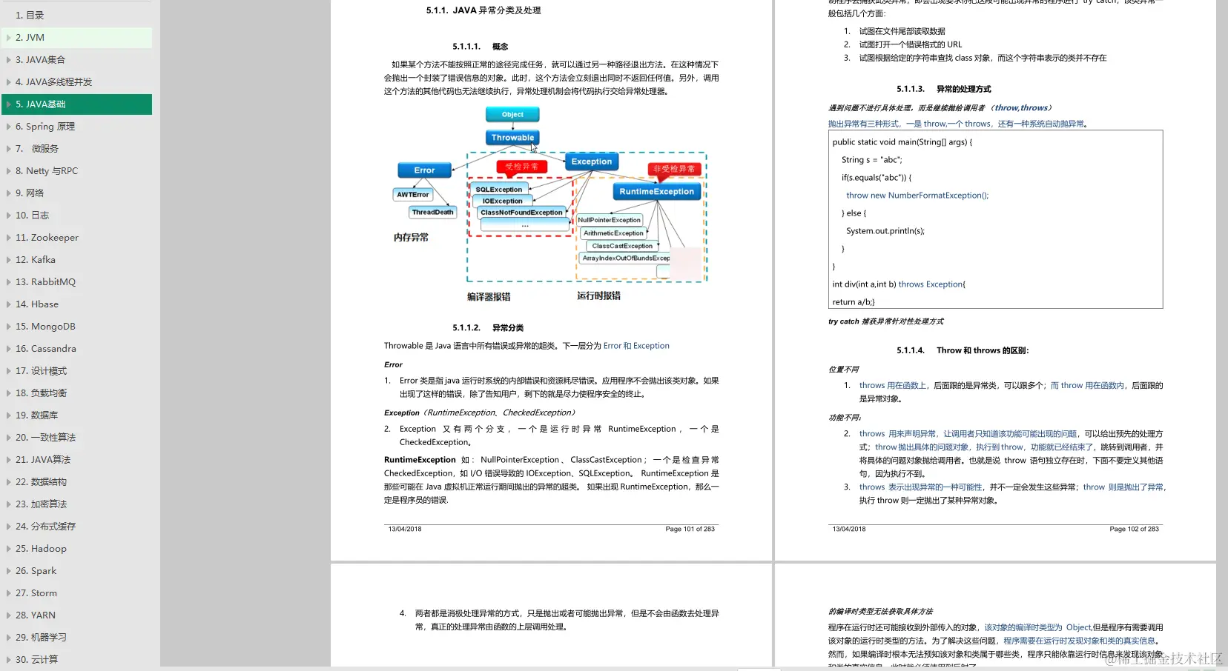Select the '23. 加密算法' bookmark

pyautogui.click(x=41, y=504)
